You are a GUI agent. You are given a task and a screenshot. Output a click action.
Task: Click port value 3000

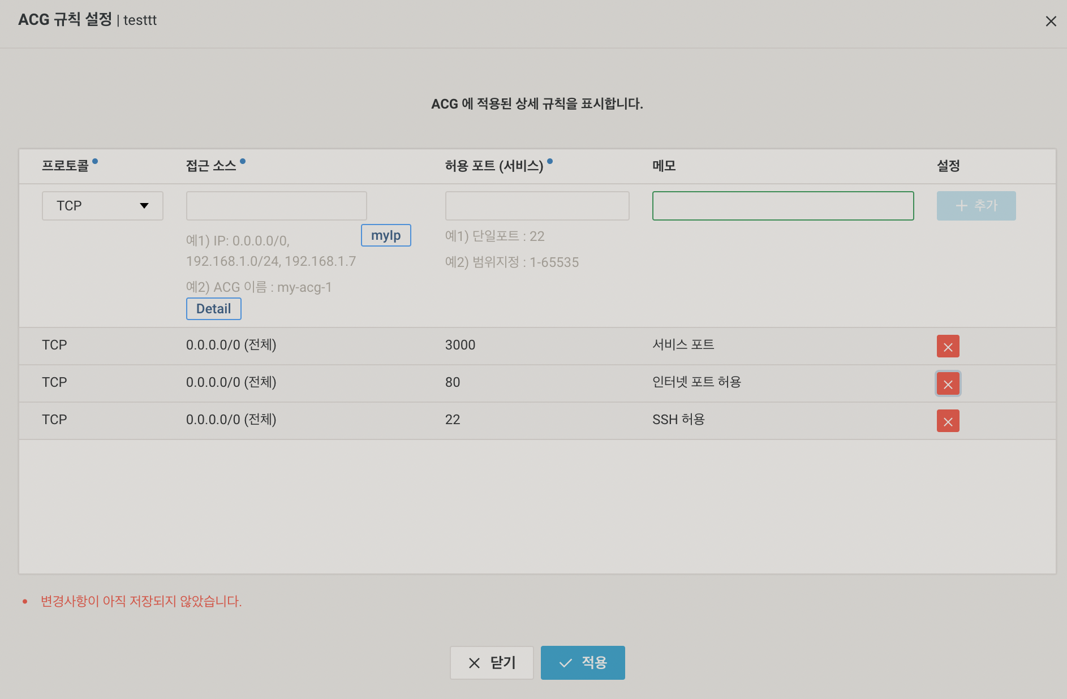click(x=460, y=345)
